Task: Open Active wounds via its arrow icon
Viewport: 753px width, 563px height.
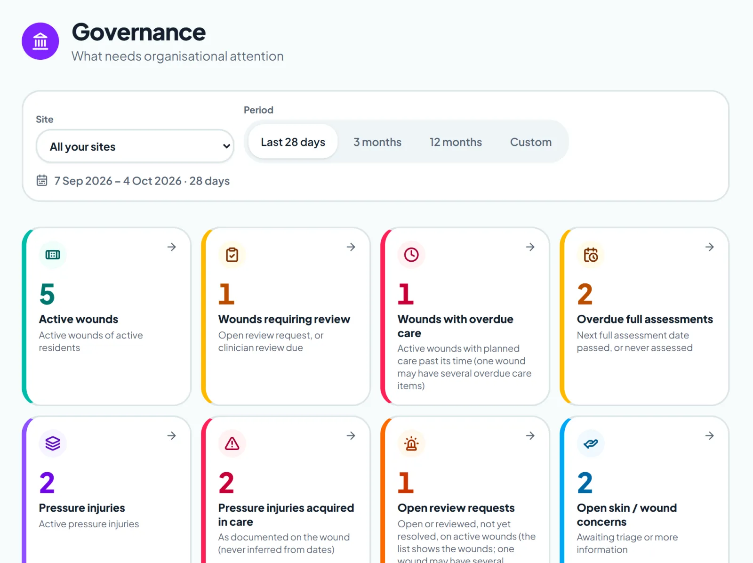Action: pyautogui.click(x=172, y=247)
